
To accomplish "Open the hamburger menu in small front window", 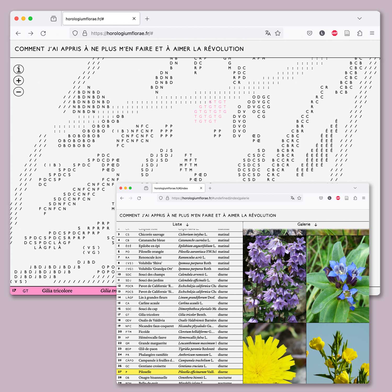I will click(x=364, y=198).
